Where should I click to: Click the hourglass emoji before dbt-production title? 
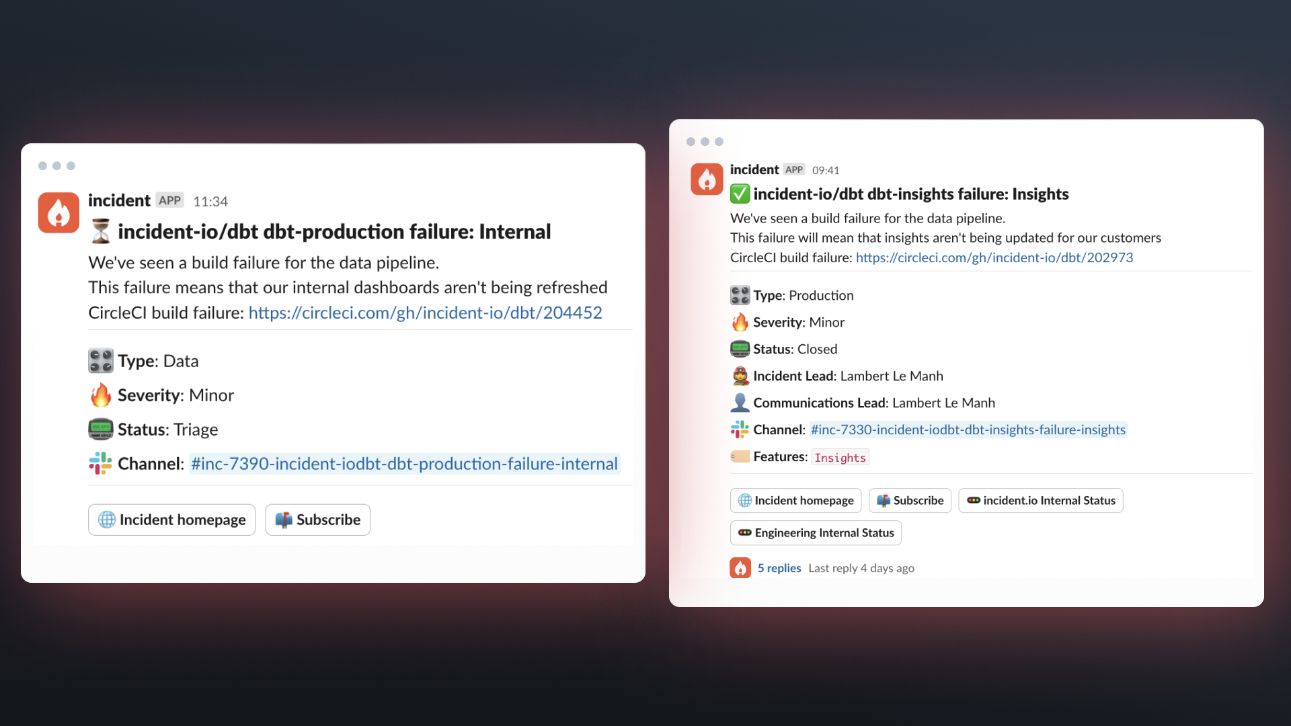tap(101, 231)
